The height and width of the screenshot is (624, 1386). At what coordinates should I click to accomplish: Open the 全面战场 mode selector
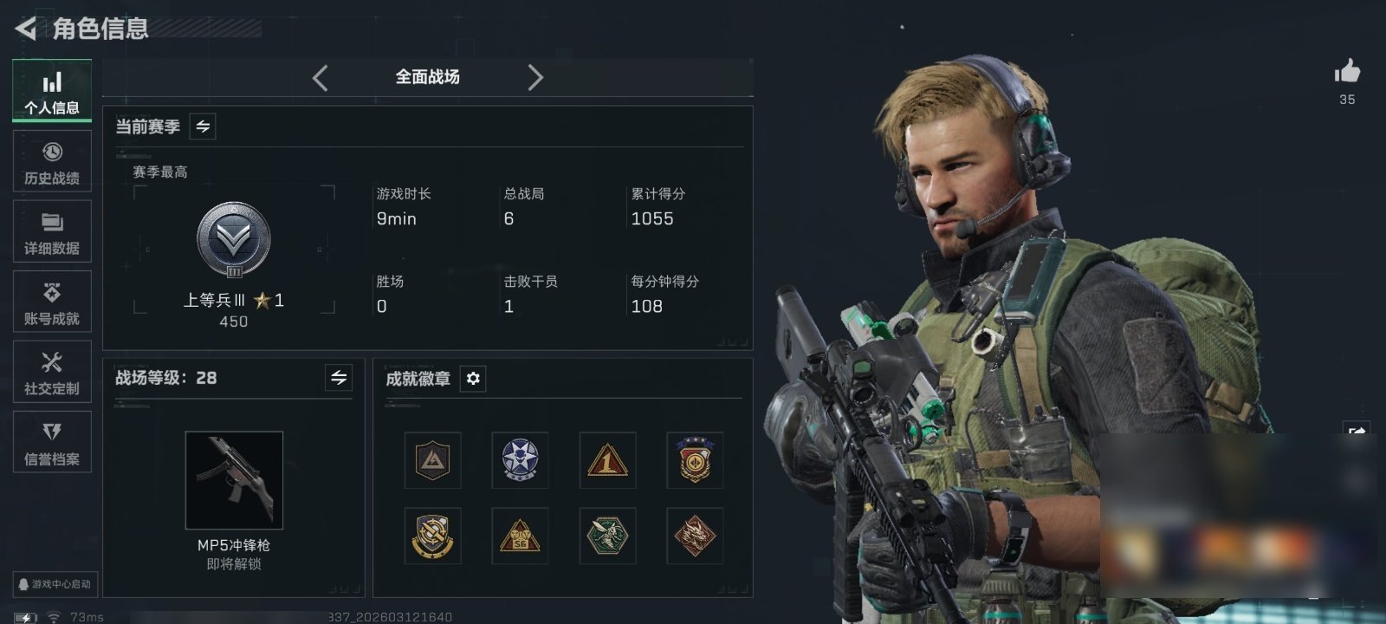coord(428,77)
